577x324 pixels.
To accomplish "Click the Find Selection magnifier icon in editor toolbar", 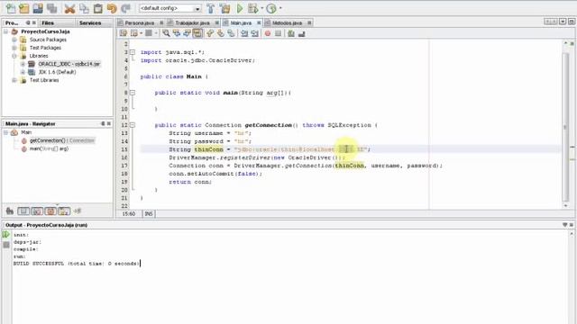I will coord(166,33).
